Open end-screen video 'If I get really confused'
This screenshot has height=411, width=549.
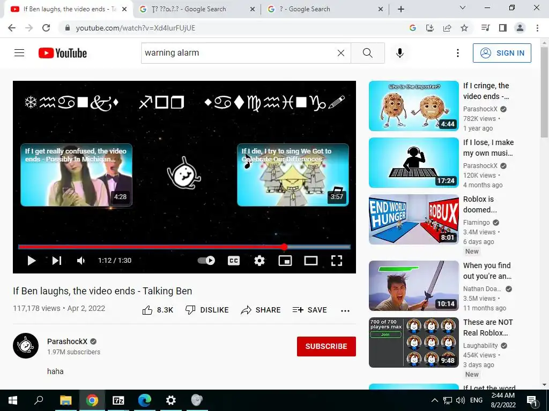click(x=76, y=175)
